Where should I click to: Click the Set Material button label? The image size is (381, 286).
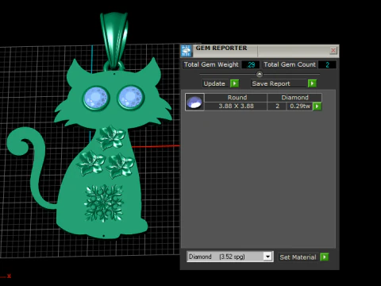298,257
